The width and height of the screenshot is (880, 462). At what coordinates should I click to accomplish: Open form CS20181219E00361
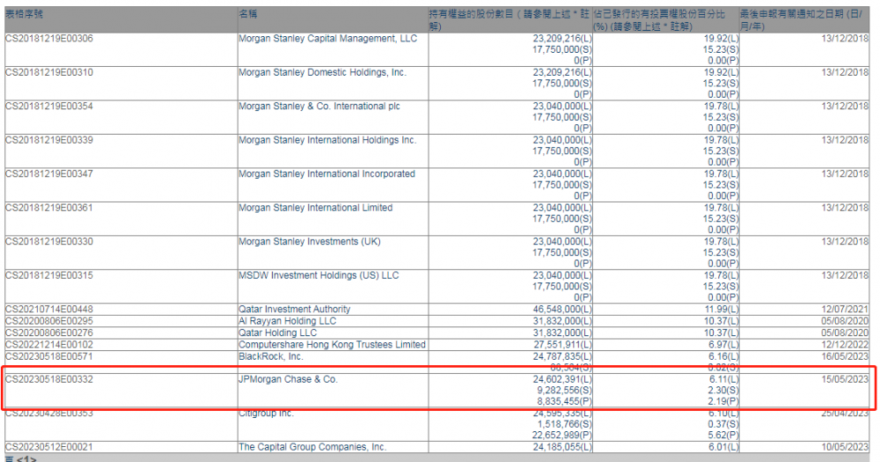(x=49, y=208)
